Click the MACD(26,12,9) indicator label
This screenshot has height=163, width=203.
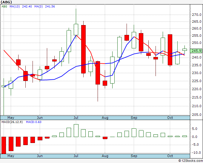point(12,122)
